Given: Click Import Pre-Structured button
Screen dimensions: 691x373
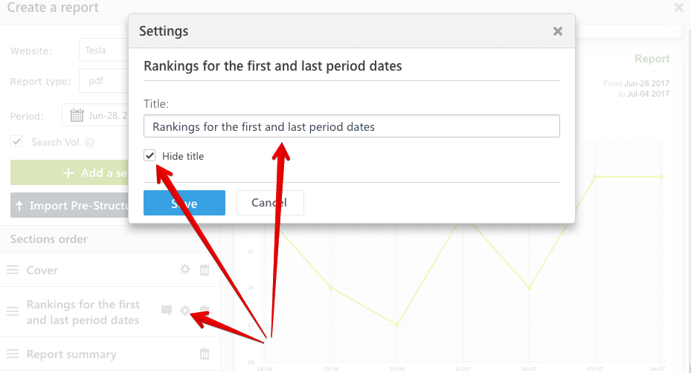Looking at the screenshot, I should (x=70, y=206).
